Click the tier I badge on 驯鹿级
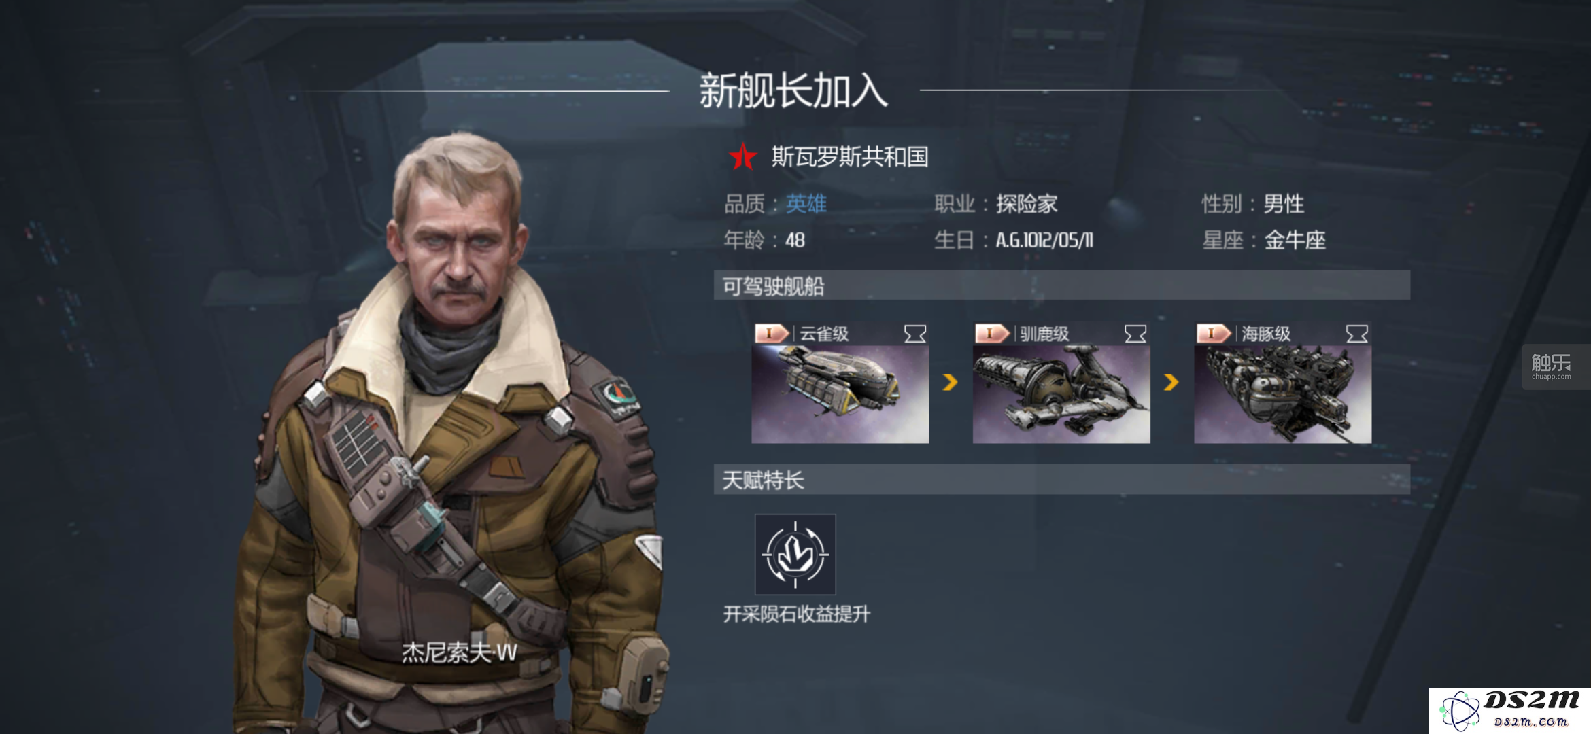Image resolution: width=1591 pixels, height=734 pixels. pos(992,334)
